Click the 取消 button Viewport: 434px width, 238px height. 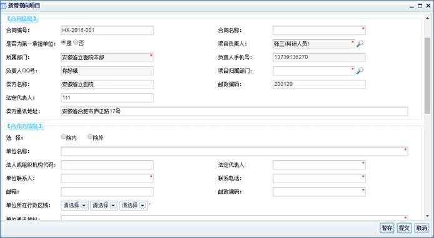(421, 228)
